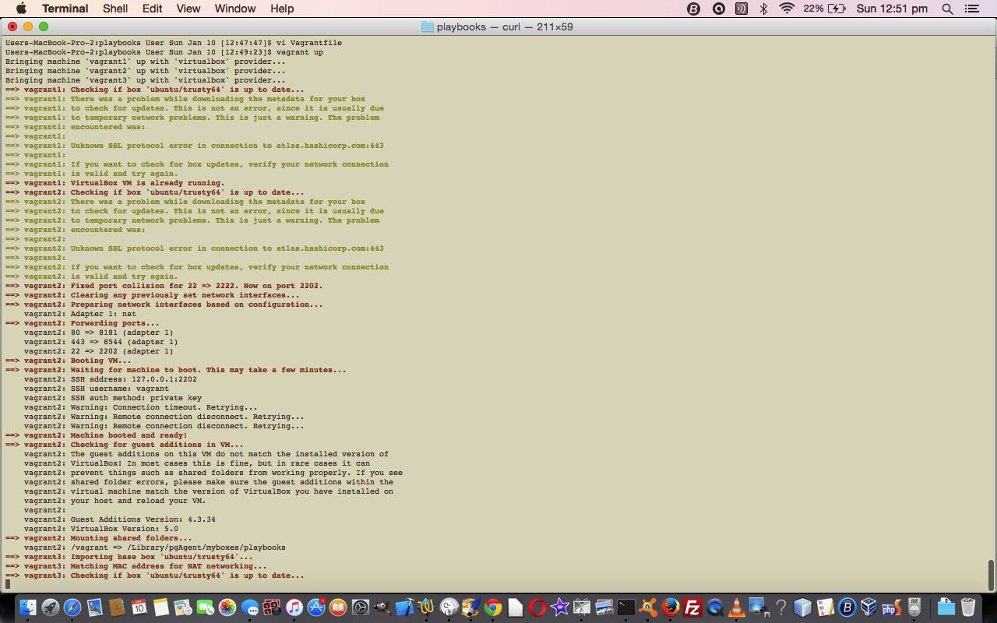Image resolution: width=997 pixels, height=623 pixels.
Task: Click the battery charging indicator
Action: (x=837, y=9)
